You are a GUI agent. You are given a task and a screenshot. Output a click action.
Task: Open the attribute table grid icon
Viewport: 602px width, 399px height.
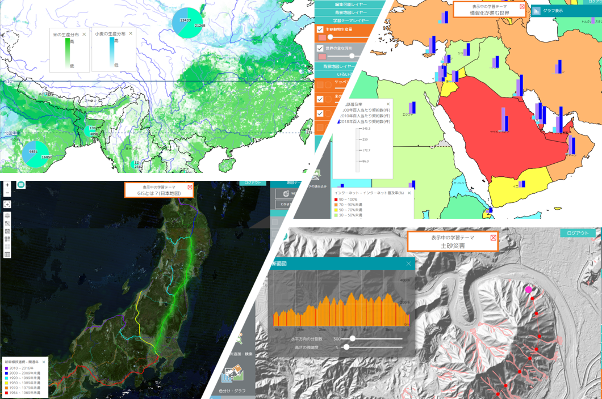tap(7, 254)
